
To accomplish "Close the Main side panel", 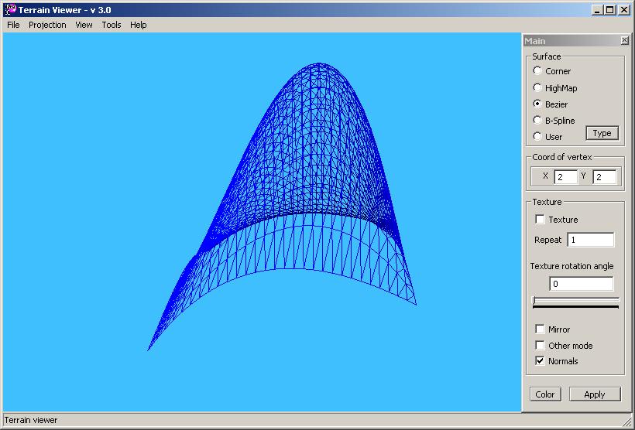I will point(624,41).
